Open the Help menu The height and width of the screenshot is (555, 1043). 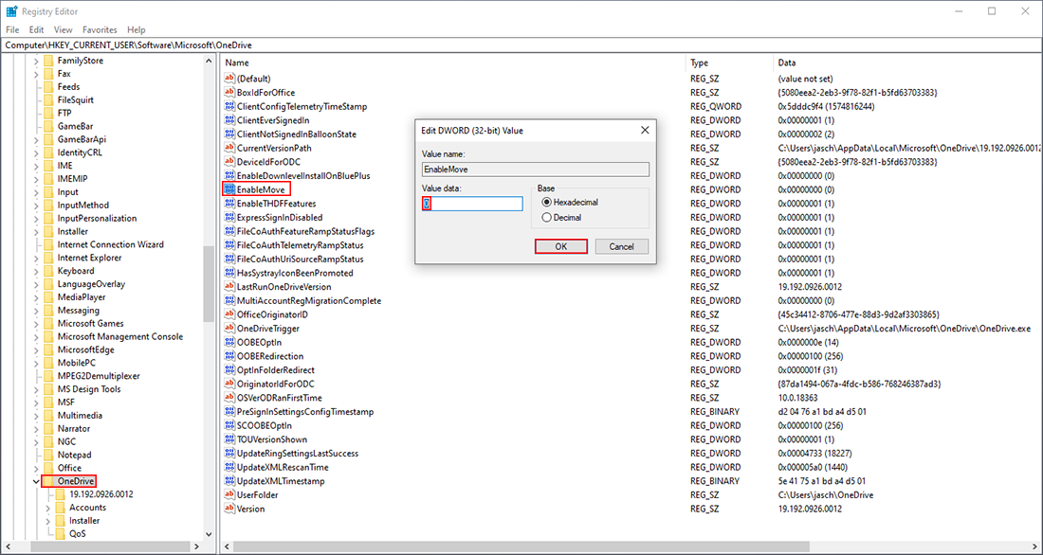[x=137, y=30]
